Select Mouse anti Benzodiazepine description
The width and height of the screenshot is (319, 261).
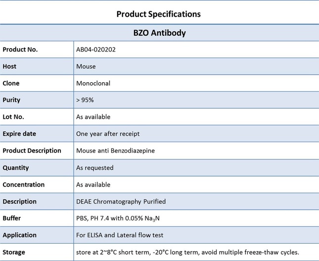point(115,151)
